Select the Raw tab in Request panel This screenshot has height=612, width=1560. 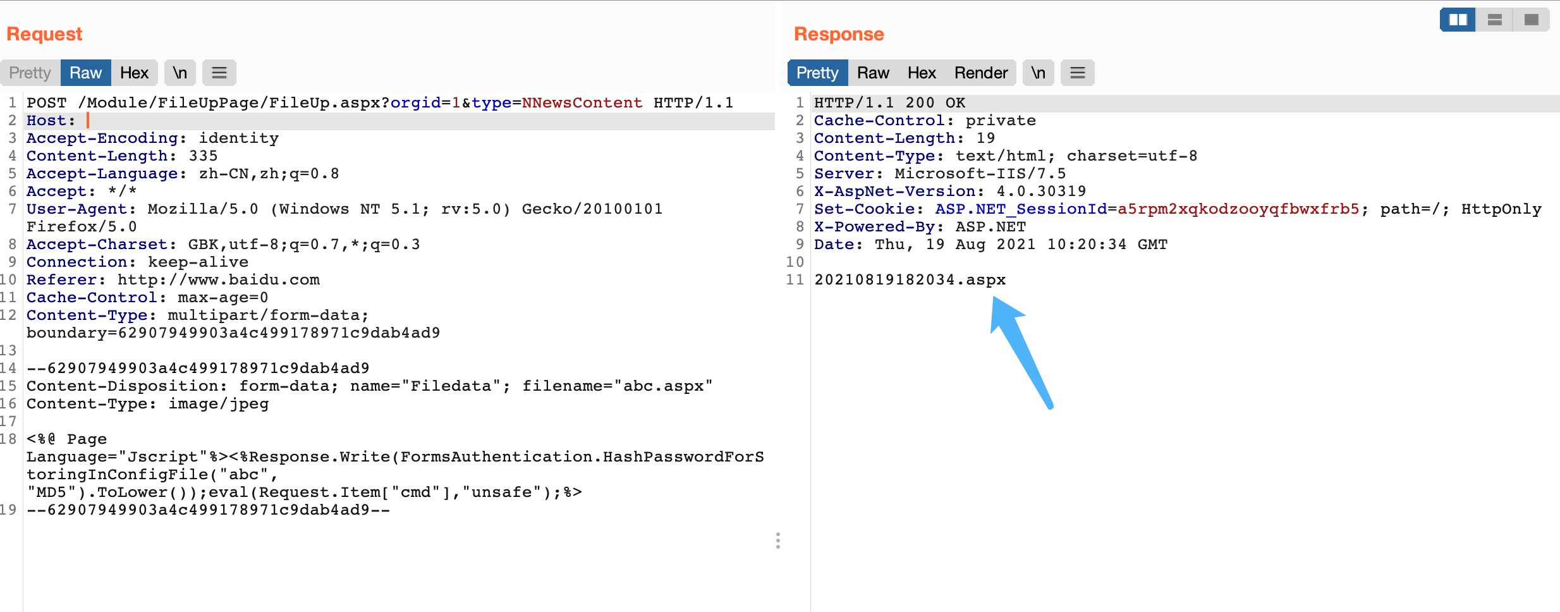(x=85, y=73)
